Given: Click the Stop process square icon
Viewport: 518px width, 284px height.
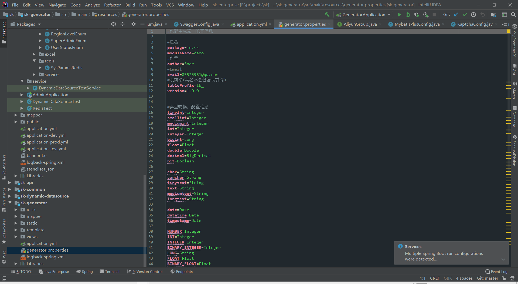Looking at the screenshot, I should (x=434, y=15).
